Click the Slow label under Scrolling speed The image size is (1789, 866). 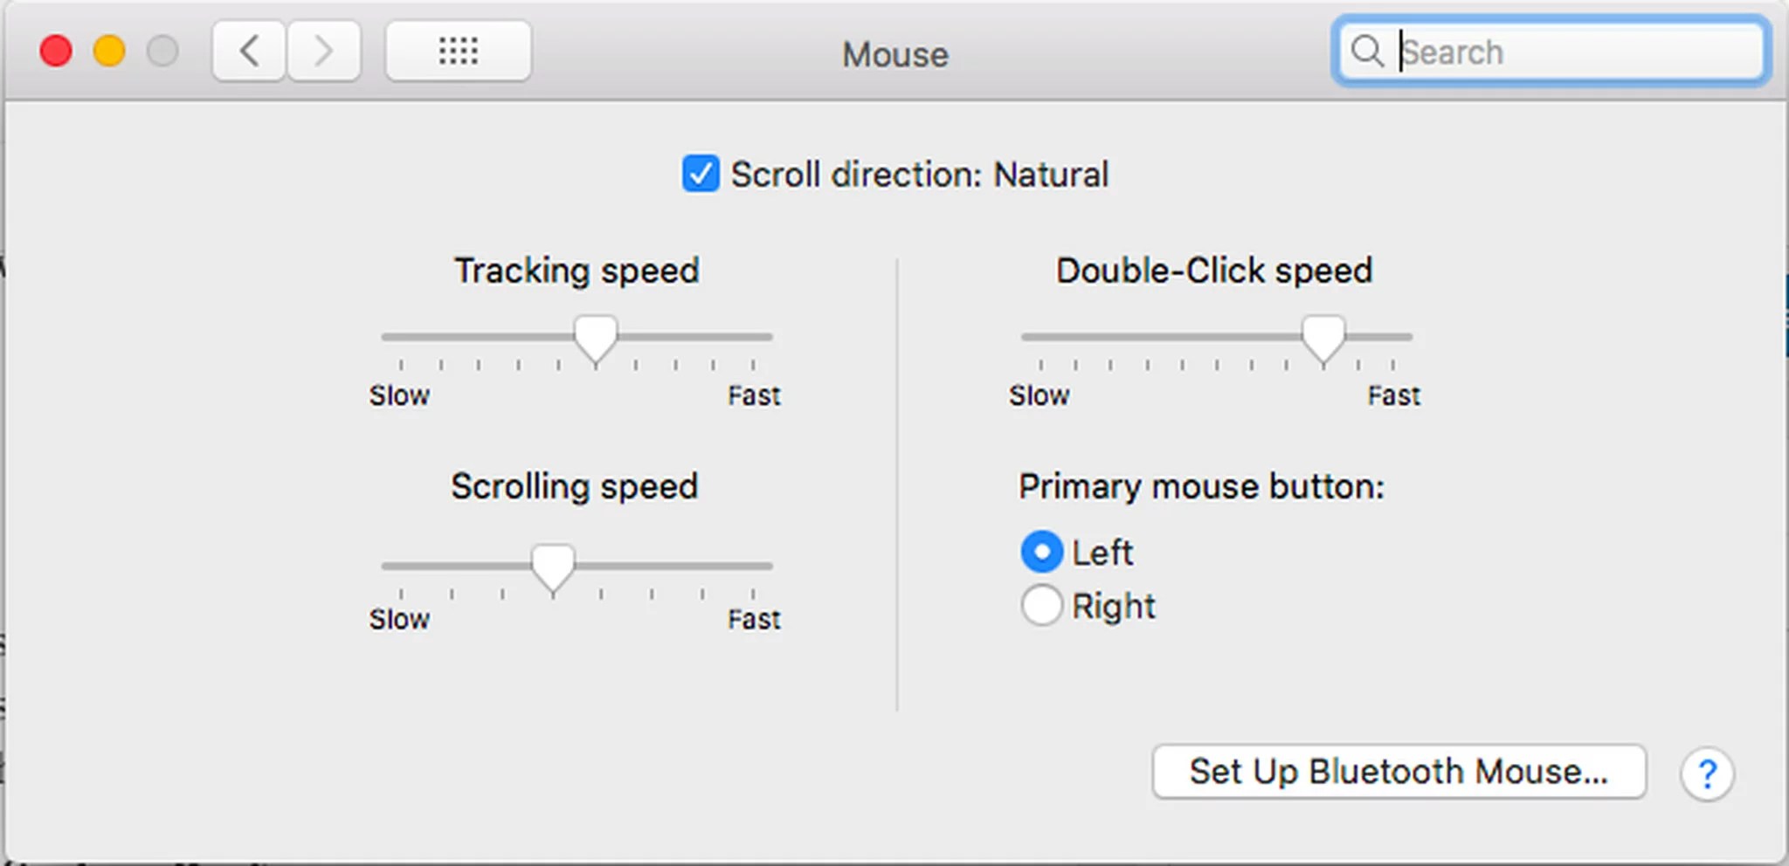[398, 619]
